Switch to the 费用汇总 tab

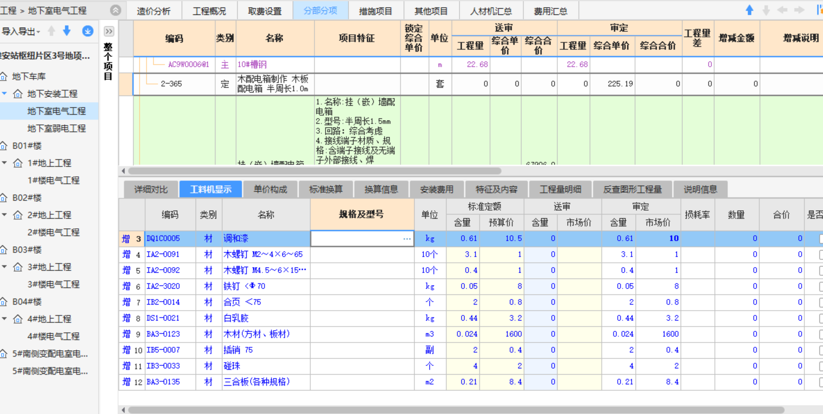click(x=551, y=11)
